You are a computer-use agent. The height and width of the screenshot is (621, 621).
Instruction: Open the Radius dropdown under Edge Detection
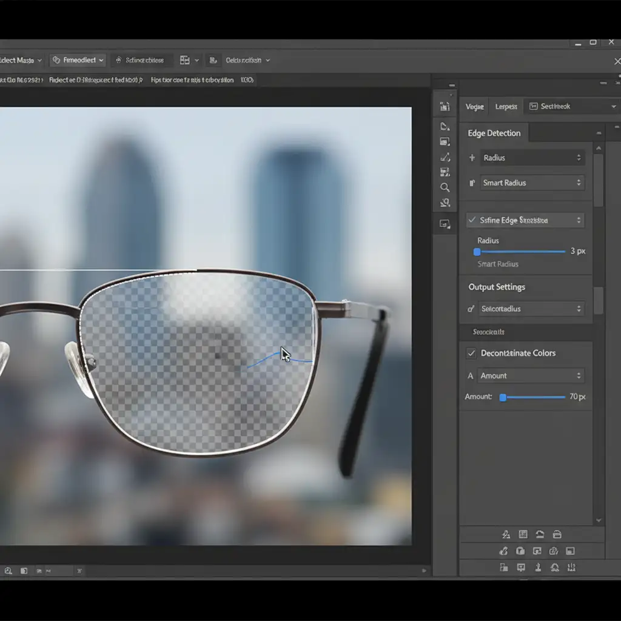(x=532, y=158)
